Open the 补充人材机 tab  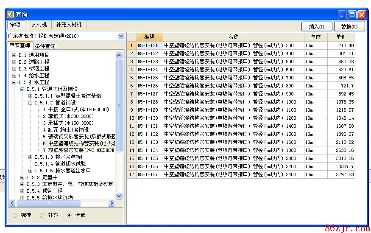(69, 25)
